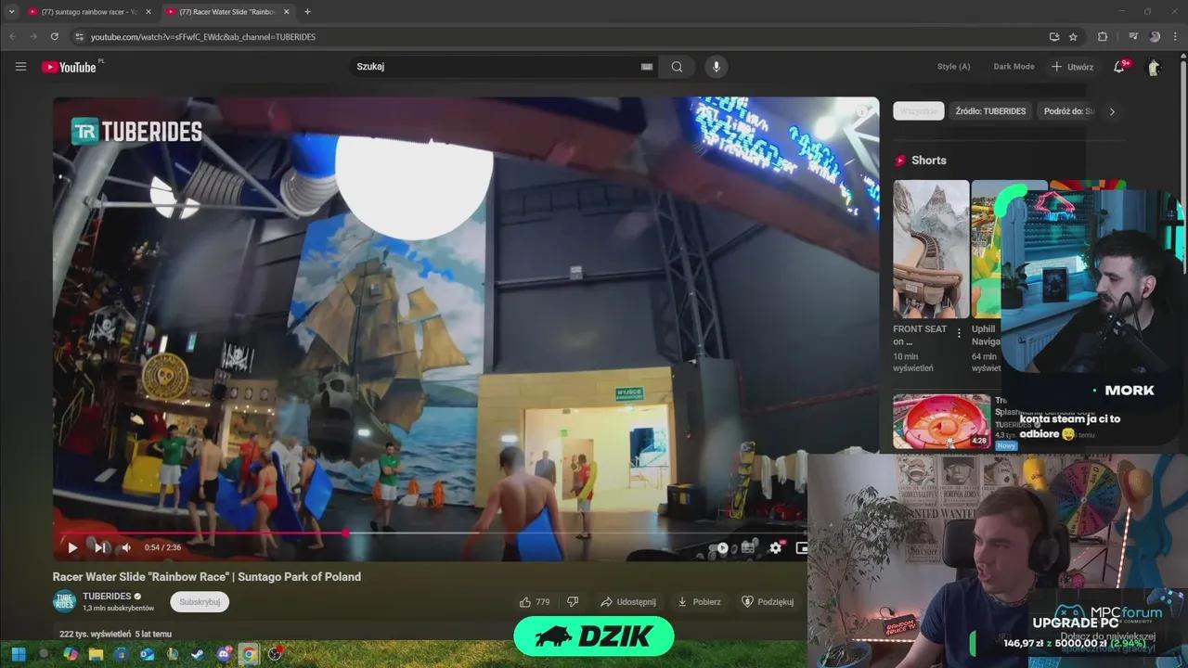Viewport: 1188px width, 668px height.
Task: Select the Źródło: TUBERIDES filter chip
Action: point(990,111)
